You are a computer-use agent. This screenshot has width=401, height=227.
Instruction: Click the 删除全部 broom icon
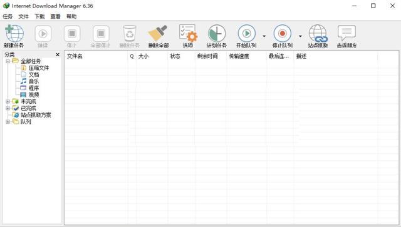[x=159, y=33]
